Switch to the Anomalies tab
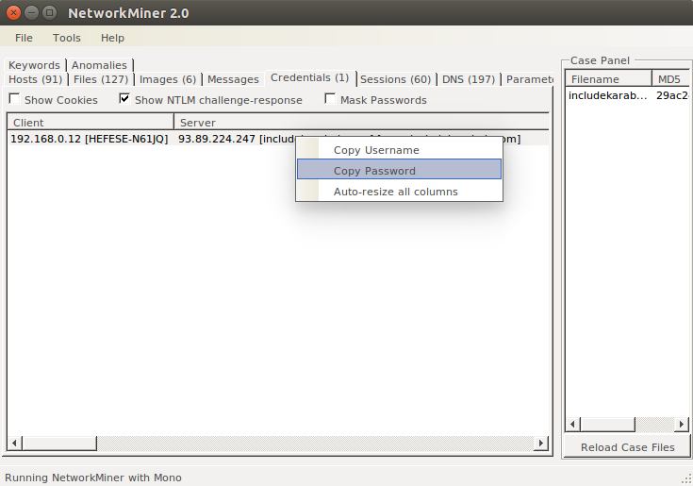This screenshot has height=486, width=693. point(99,65)
